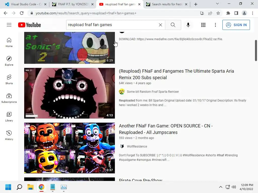This screenshot has width=258, height=193.
Task: Click the Sonic's 2 video thumbnail
Action: coord(70,48)
